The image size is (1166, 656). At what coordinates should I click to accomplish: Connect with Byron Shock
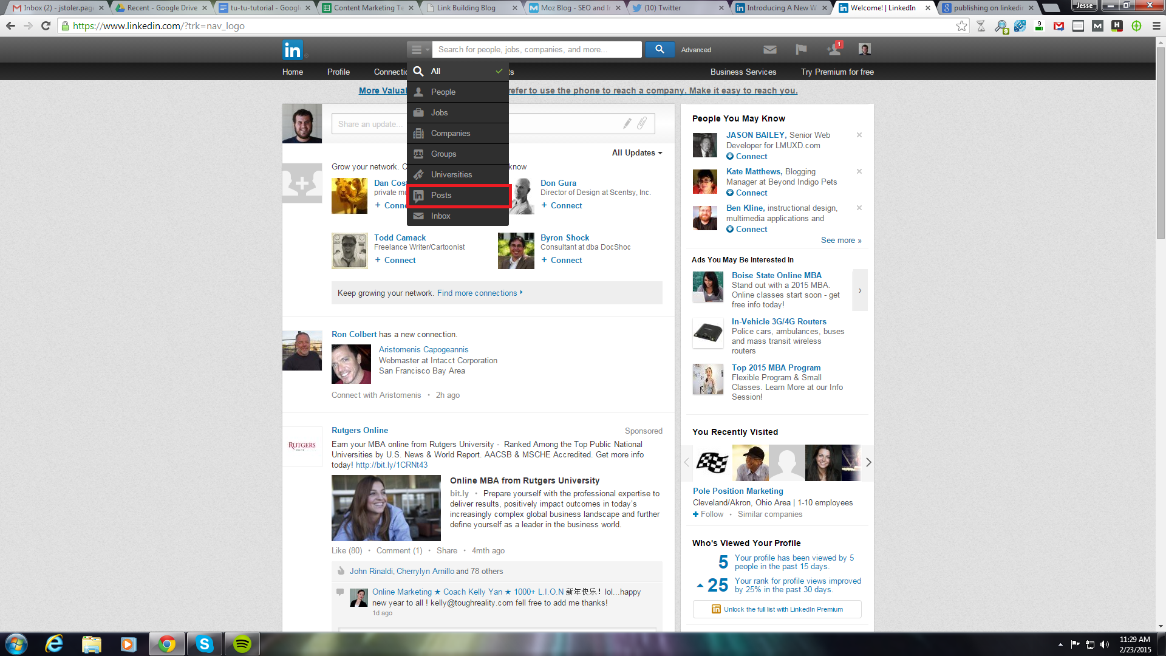[x=562, y=260]
